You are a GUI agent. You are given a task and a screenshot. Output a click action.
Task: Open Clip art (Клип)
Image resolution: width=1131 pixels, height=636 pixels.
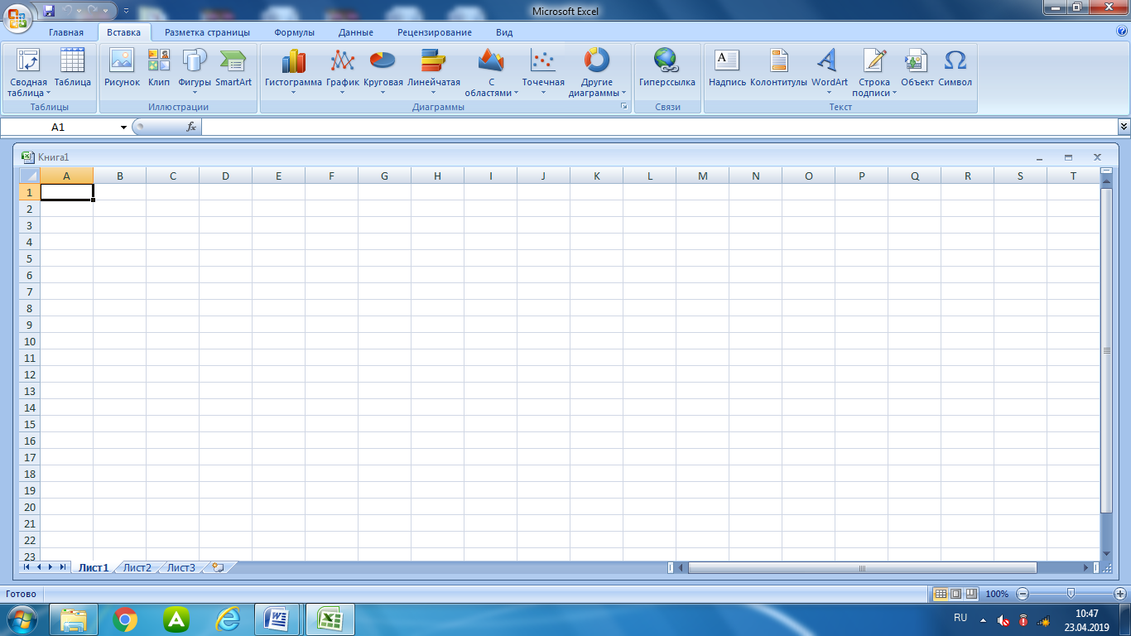coord(159,67)
